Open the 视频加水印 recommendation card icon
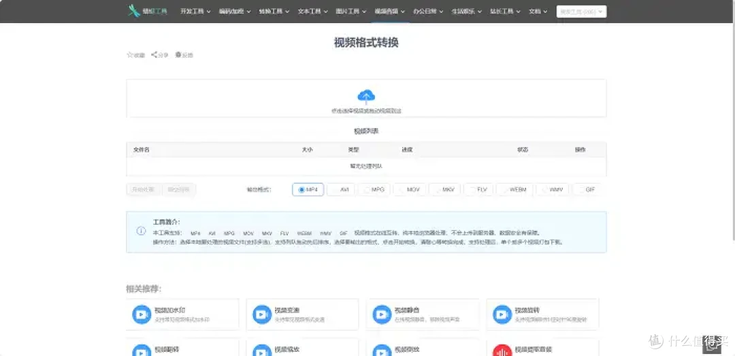 point(142,314)
